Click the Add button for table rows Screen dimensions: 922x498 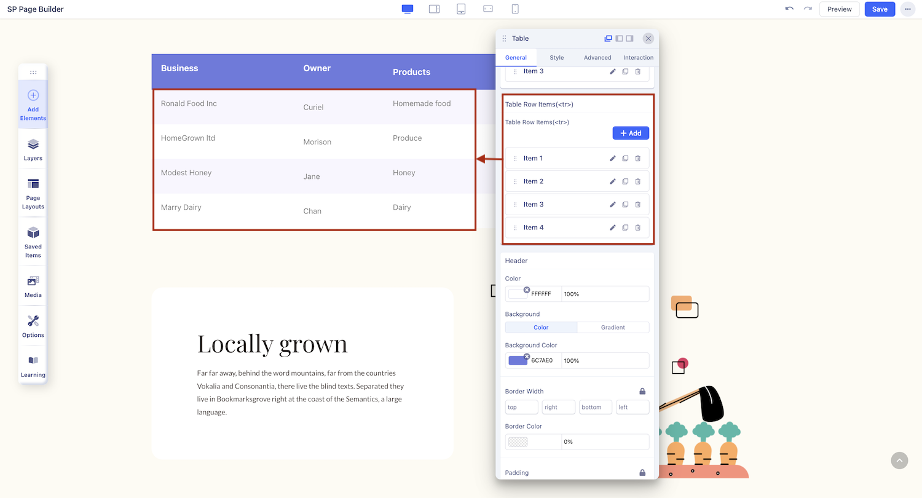click(x=631, y=133)
